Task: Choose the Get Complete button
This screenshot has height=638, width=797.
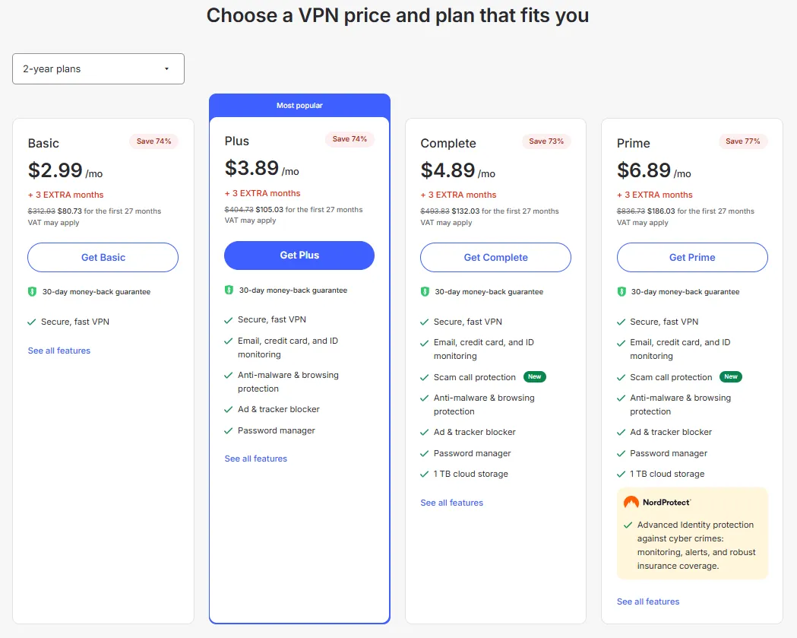Action: [495, 258]
